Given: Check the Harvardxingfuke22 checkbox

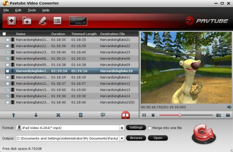Looking at the screenshot, I should tap(7, 46).
